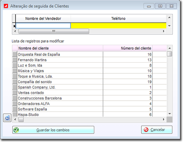Click Guardar los cambios button

(x=53, y=130)
